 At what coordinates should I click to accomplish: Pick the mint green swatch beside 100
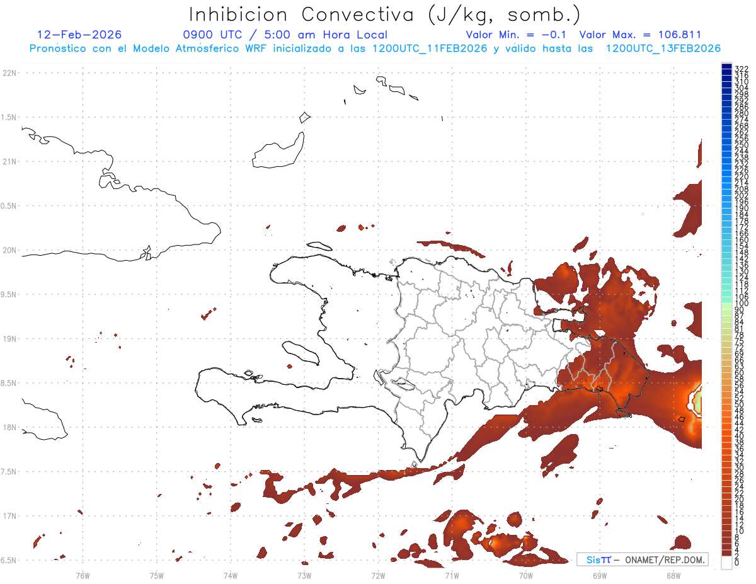[726, 301]
